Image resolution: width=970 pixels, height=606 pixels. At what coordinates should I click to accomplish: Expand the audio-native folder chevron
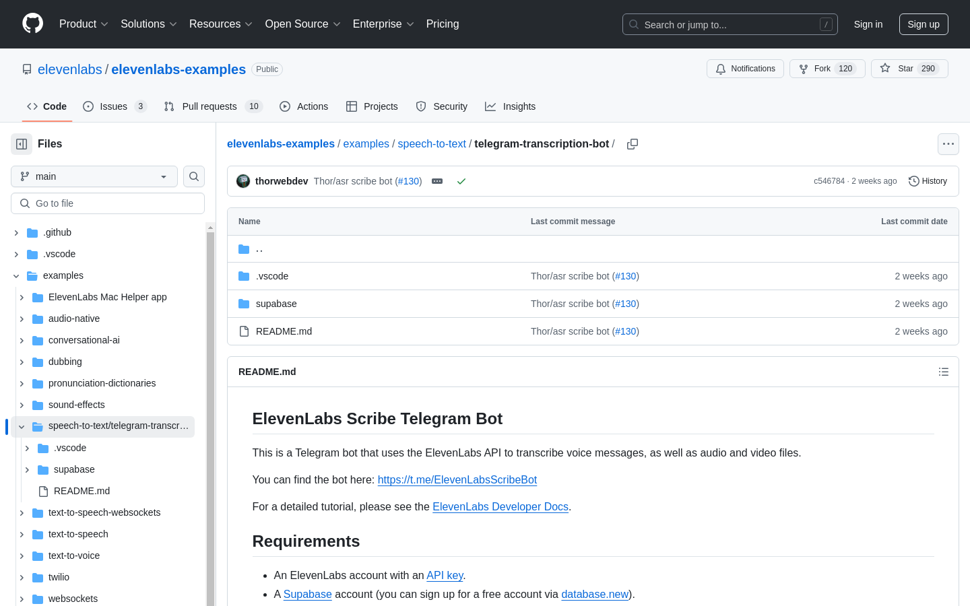click(x=22, y=318)
